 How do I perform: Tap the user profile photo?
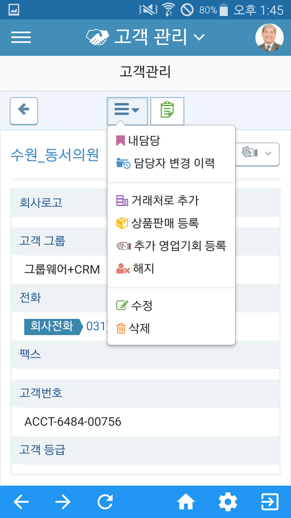click(x=270, y=38)
